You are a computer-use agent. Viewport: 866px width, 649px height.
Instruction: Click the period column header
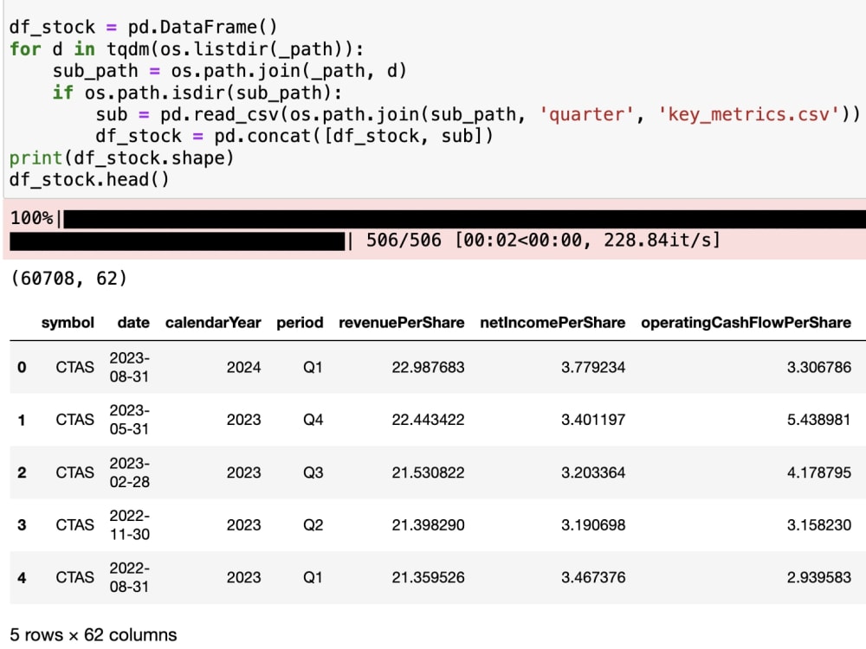point(300,323)
